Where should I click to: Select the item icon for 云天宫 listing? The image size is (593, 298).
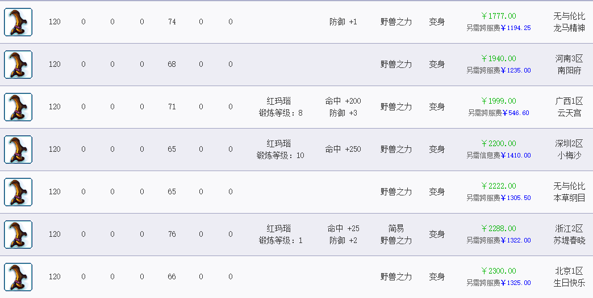tap(18, 107)
